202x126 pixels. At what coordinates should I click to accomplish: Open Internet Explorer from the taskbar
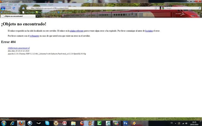(13, 123)
